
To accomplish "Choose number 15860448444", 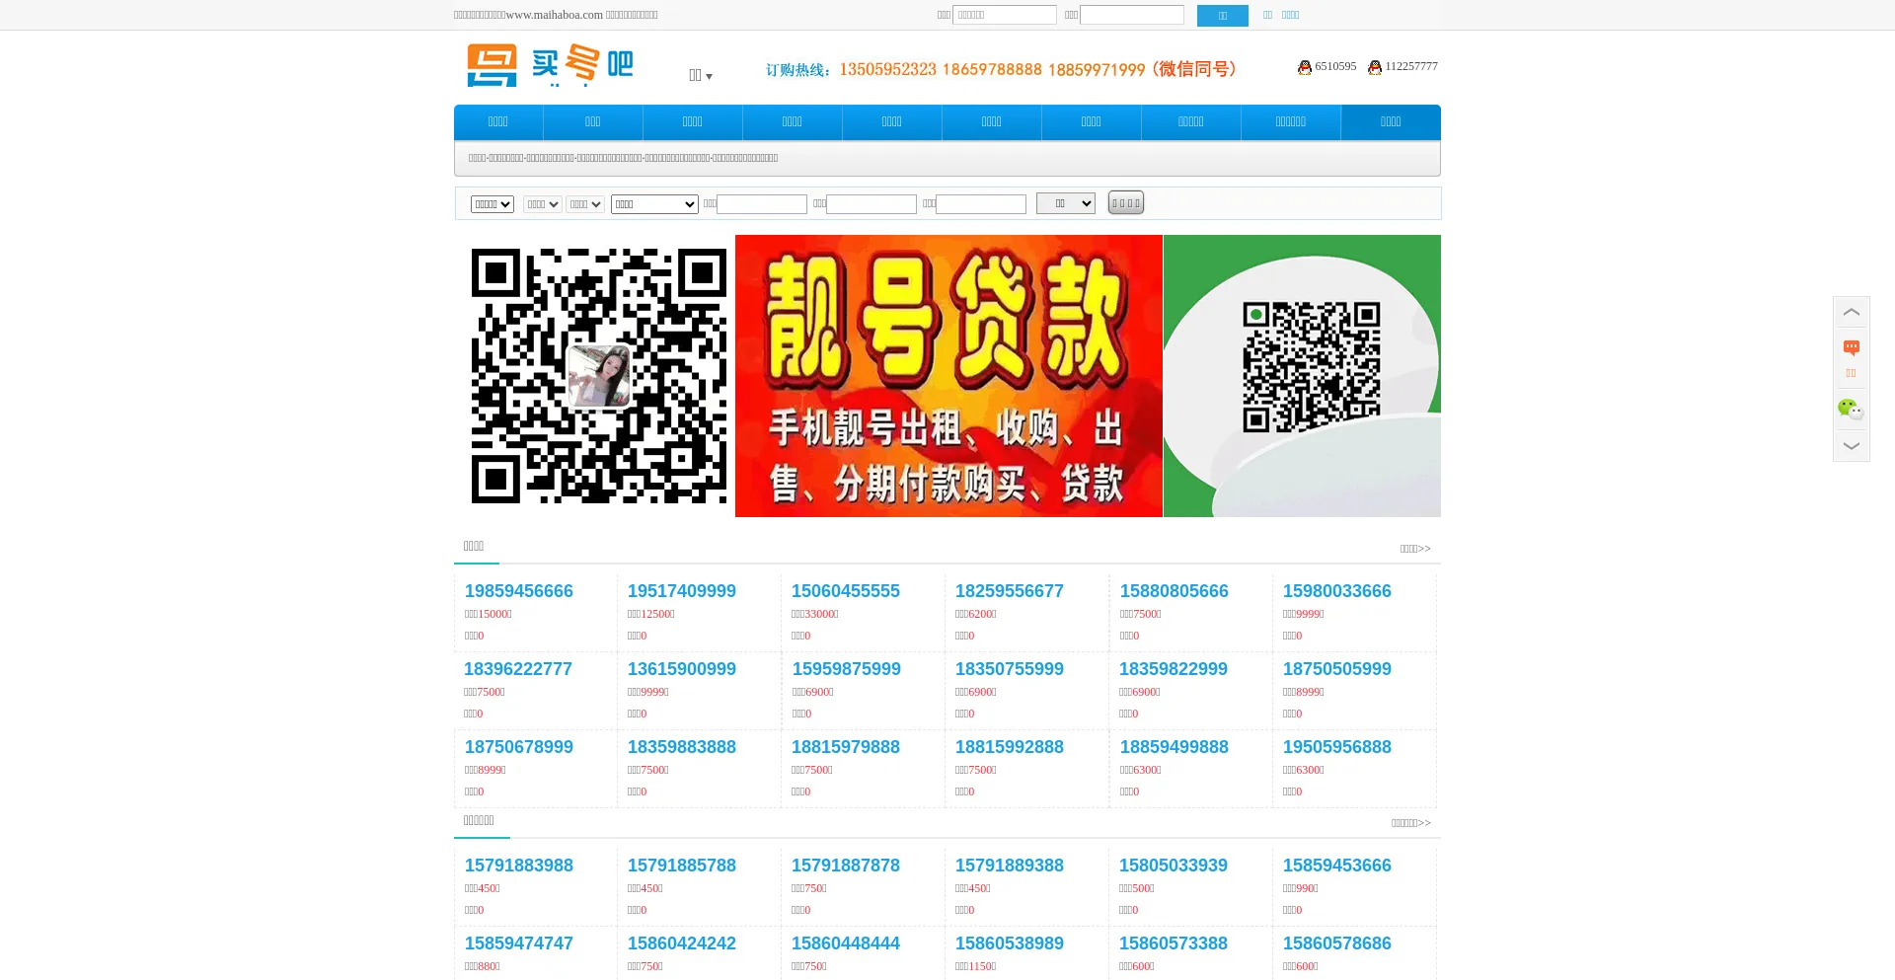I will 846,943.
